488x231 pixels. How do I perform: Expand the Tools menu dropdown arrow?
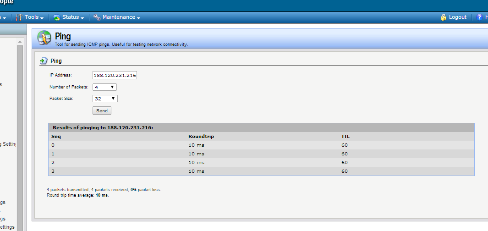pos(42,18)
